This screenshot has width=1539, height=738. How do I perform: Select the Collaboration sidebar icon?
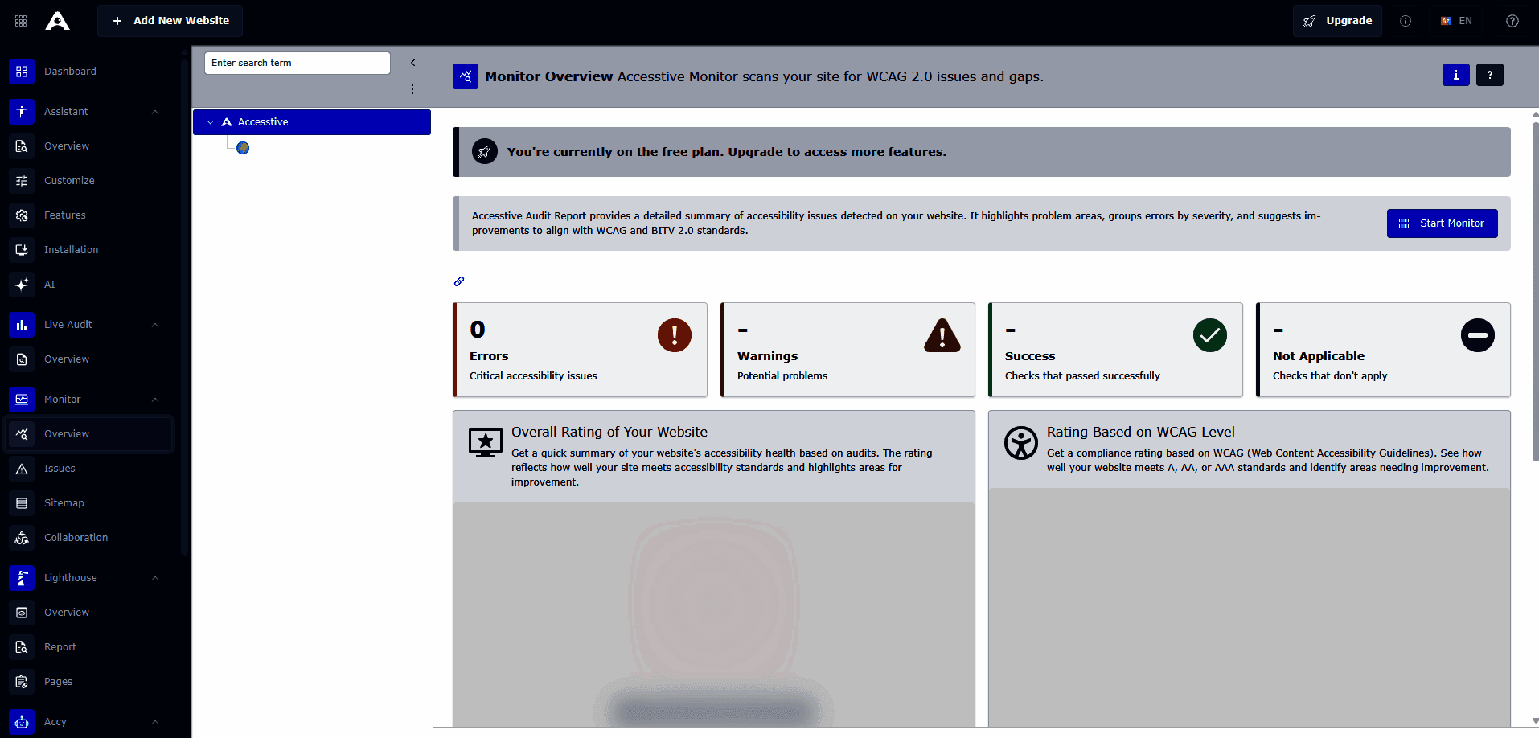click(21, 537)
